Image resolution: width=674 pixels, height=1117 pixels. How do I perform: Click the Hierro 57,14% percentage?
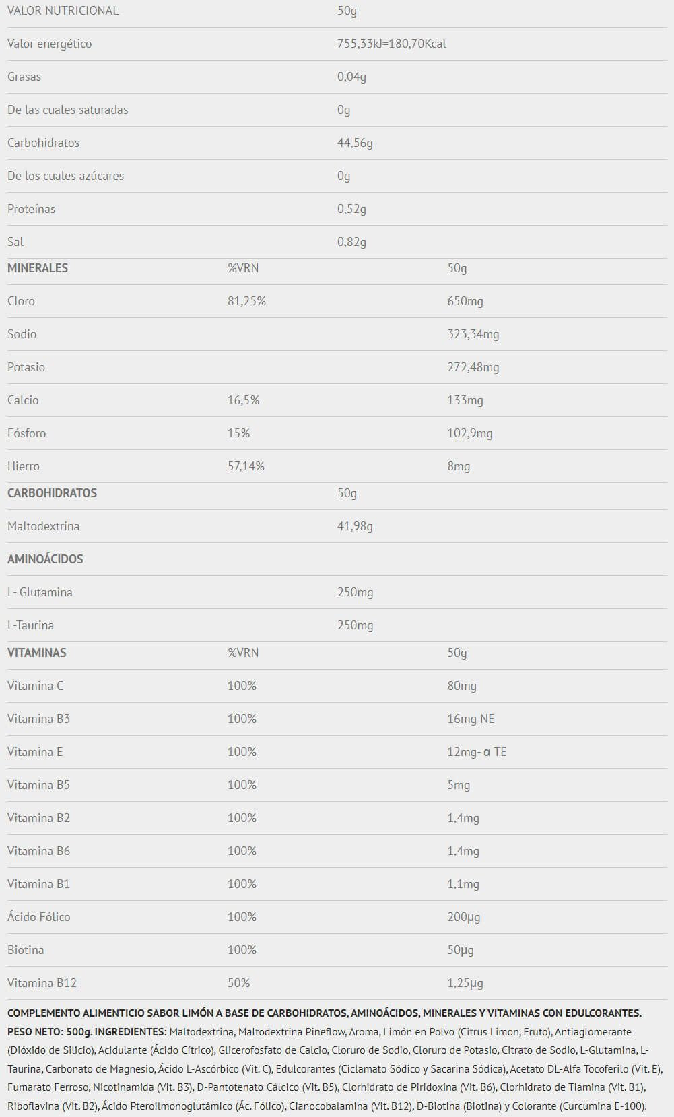(x=246, y=466)
